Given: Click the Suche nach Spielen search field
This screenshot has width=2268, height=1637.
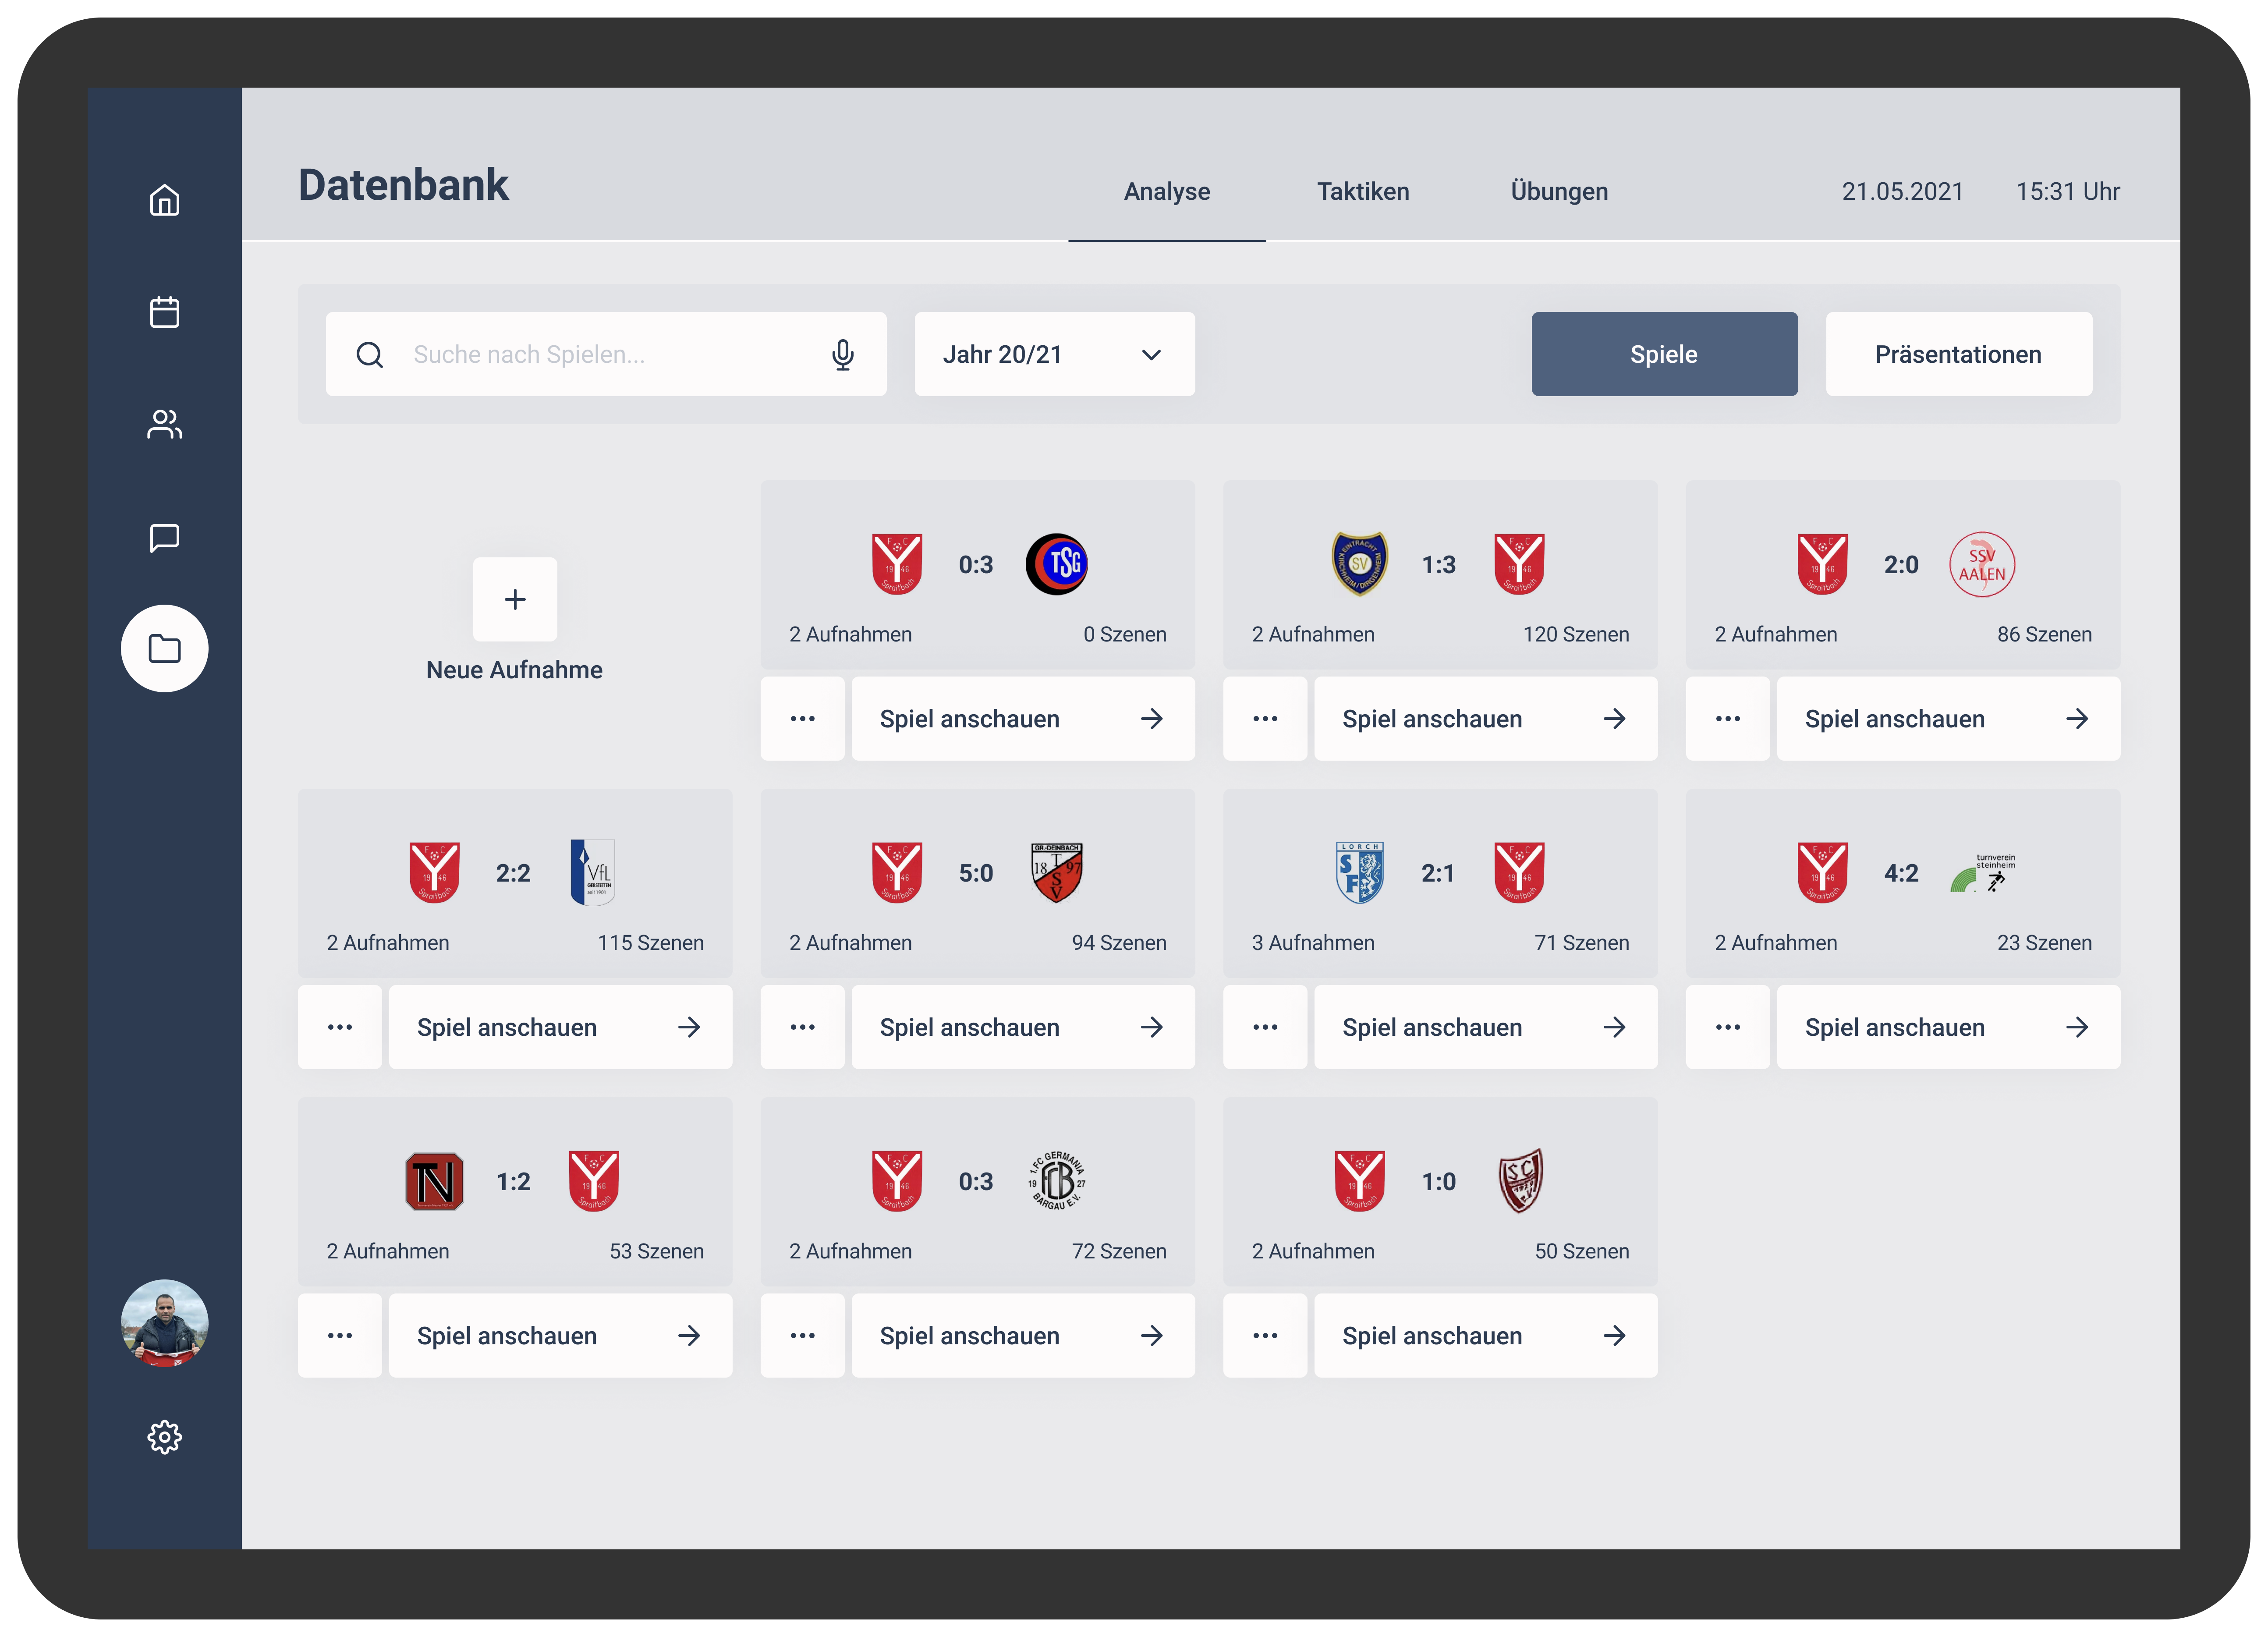Looking at the screenshot, I should pyautogui.click(x=606, y=354).
